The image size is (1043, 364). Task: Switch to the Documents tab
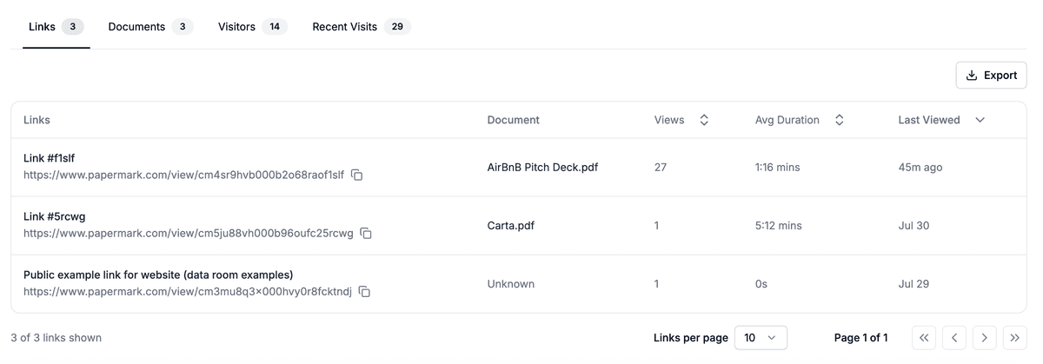(148, 27)
